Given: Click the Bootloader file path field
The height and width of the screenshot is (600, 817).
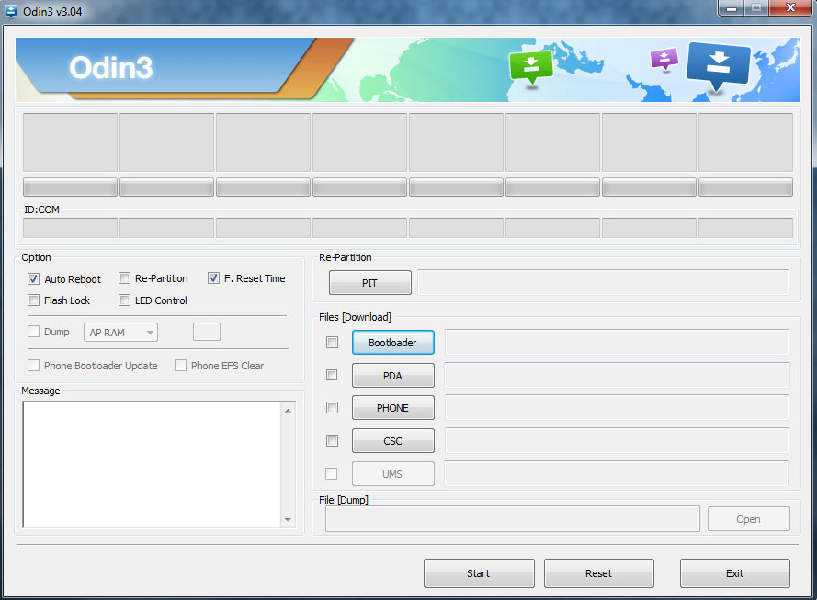Looking at the screenshot, I should 617,342.
